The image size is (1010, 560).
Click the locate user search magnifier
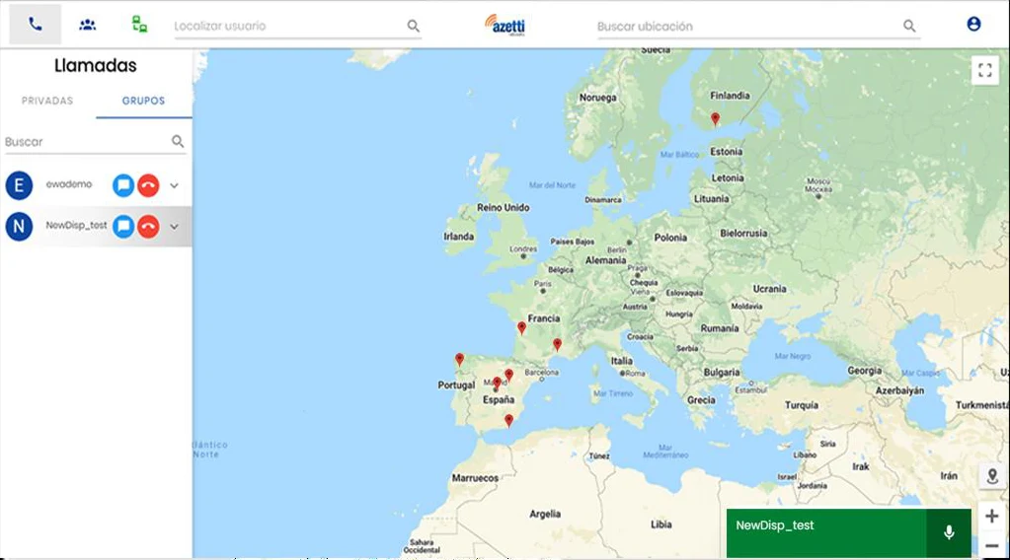pyautogui.click(x=414, y=26)
